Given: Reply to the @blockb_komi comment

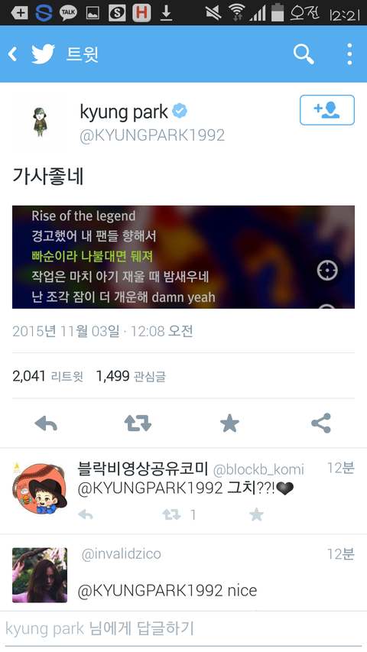Looking at the screenshot, I should tap(86, 515).
